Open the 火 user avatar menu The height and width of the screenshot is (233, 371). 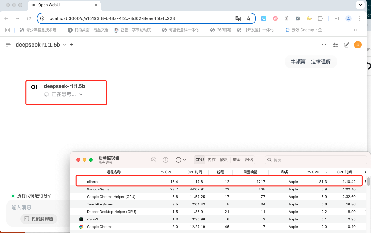pyautogui.click(x=358, y=45)
